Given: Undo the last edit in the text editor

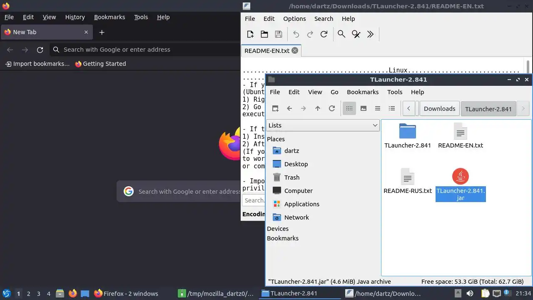Looking at the screenshot, I should [x=296, y=34].
